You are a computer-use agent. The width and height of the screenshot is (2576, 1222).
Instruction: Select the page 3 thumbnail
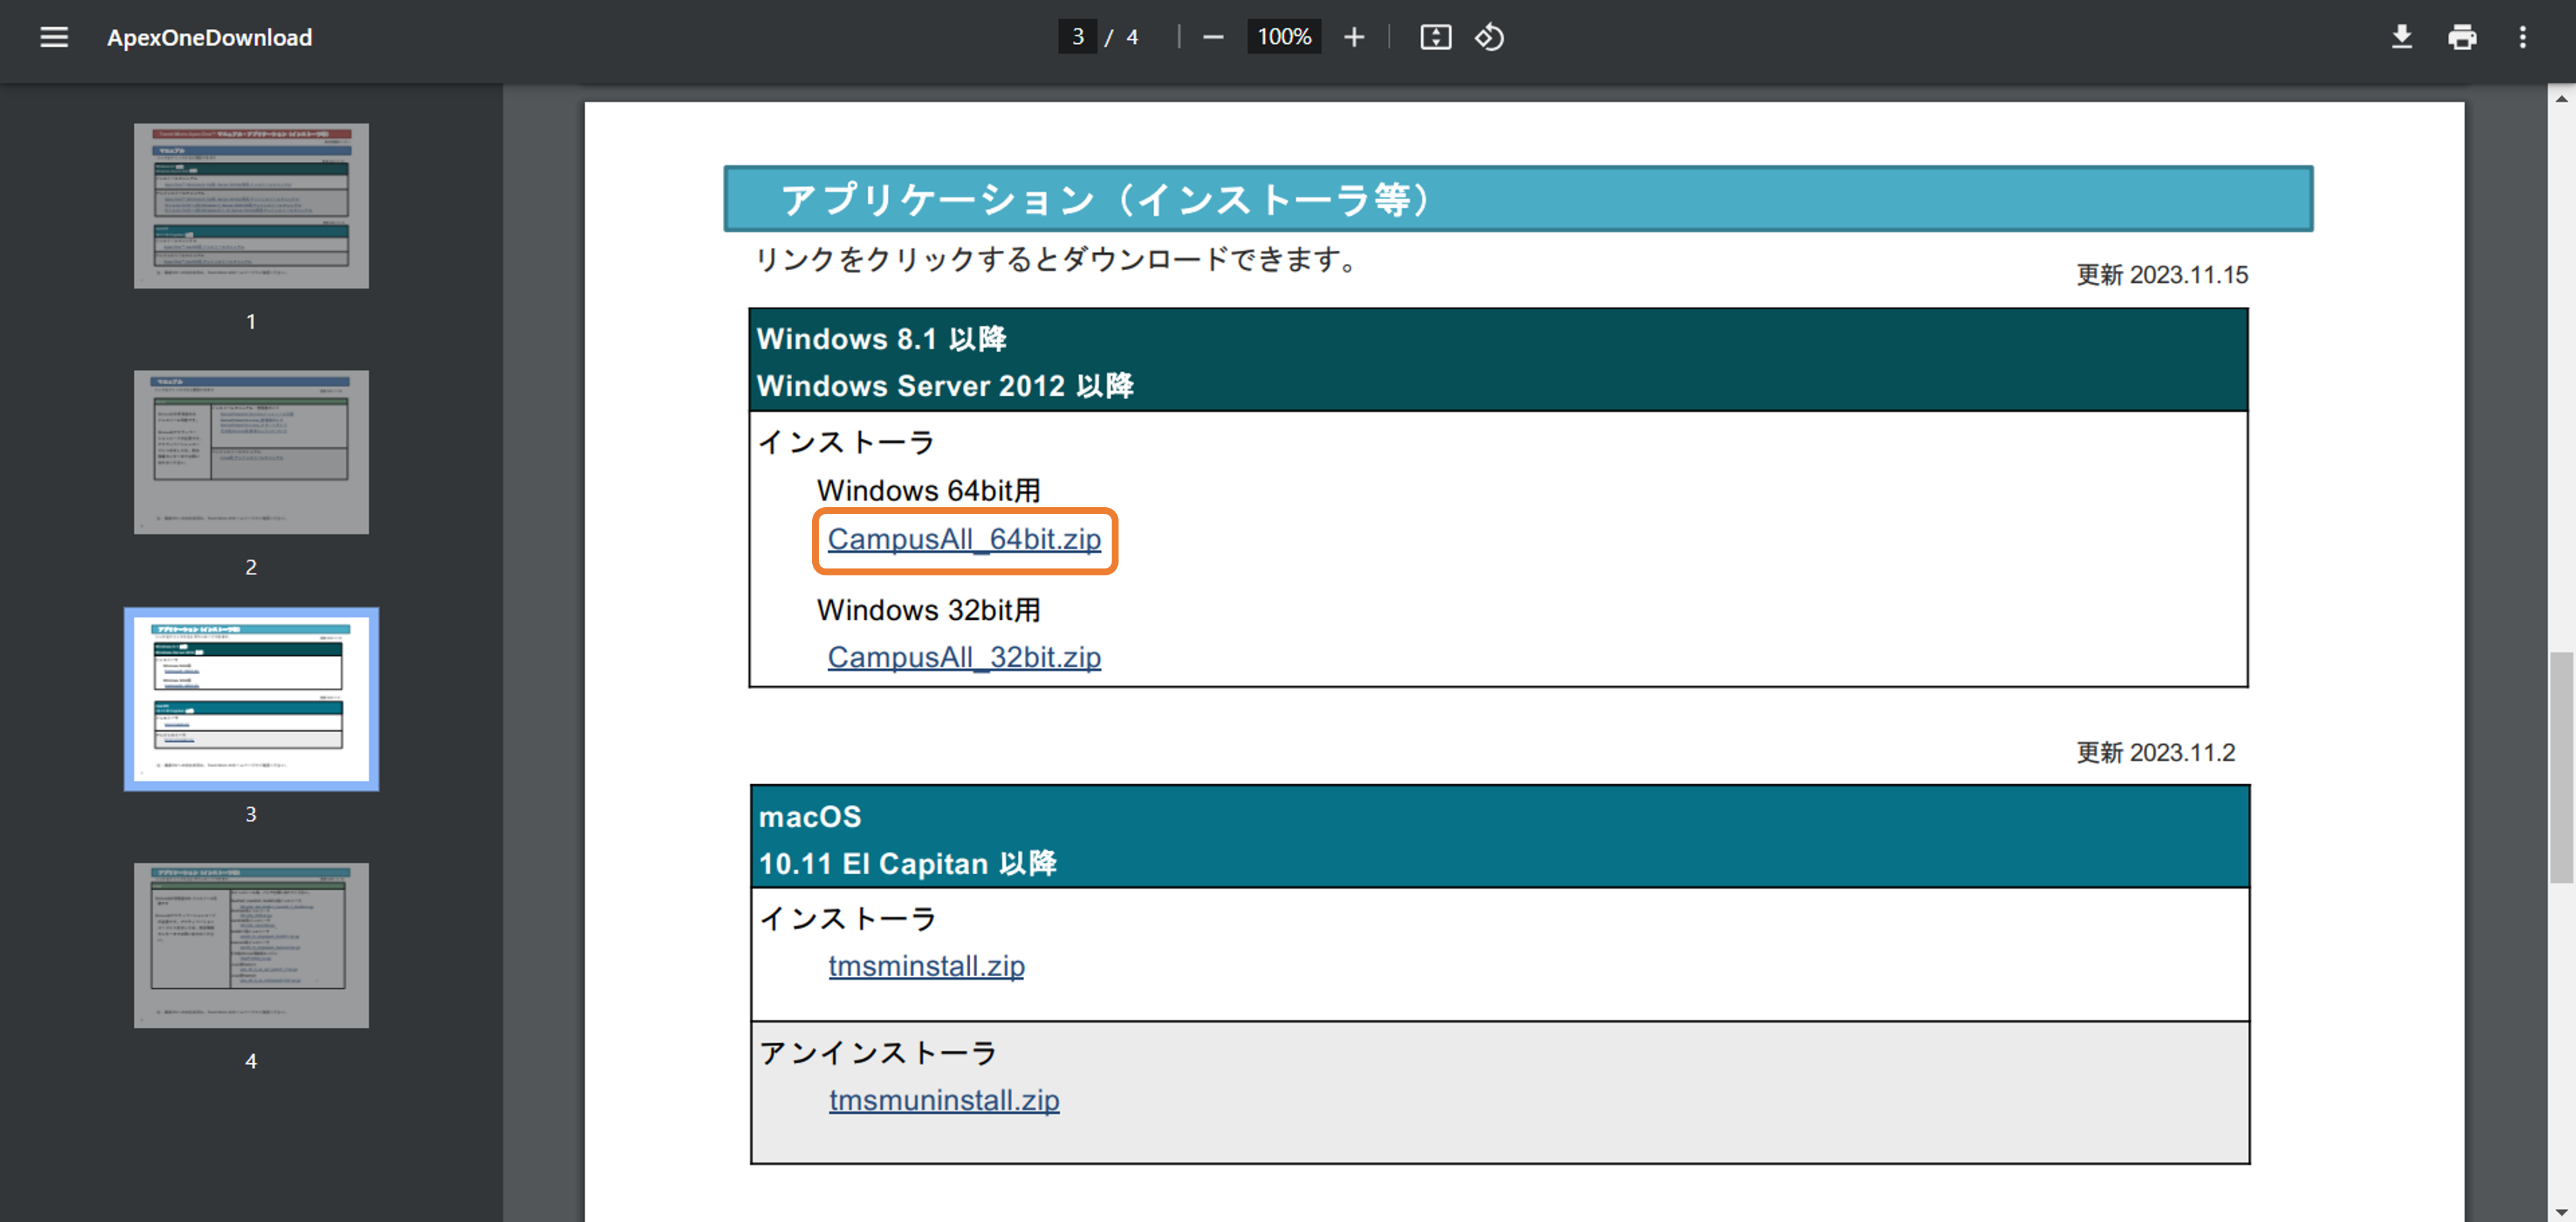[x=251, y=699]
